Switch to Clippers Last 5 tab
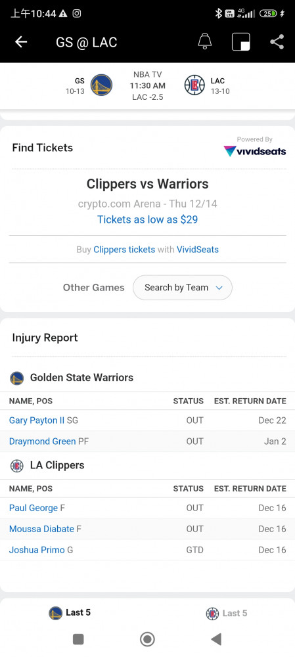 tap(227, 614)
